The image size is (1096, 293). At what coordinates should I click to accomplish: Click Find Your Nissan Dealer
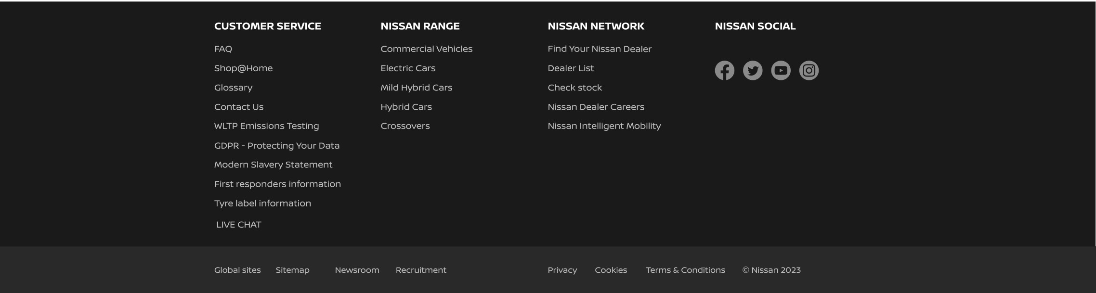pos(600,49)
